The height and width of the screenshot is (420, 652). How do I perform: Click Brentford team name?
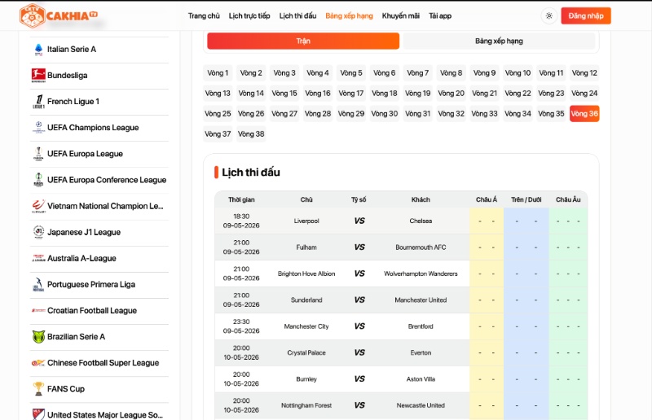click(x=421, y=326)
